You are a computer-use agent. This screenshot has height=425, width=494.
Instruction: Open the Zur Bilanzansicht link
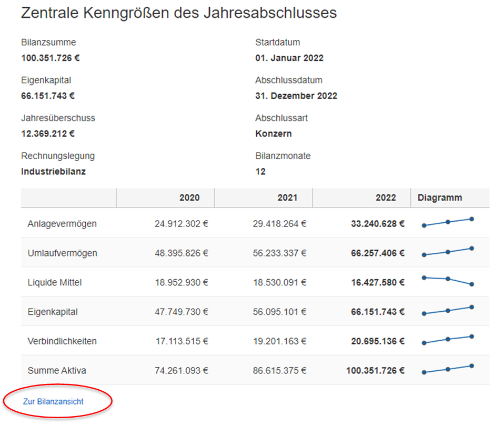(x=53, y=401)
